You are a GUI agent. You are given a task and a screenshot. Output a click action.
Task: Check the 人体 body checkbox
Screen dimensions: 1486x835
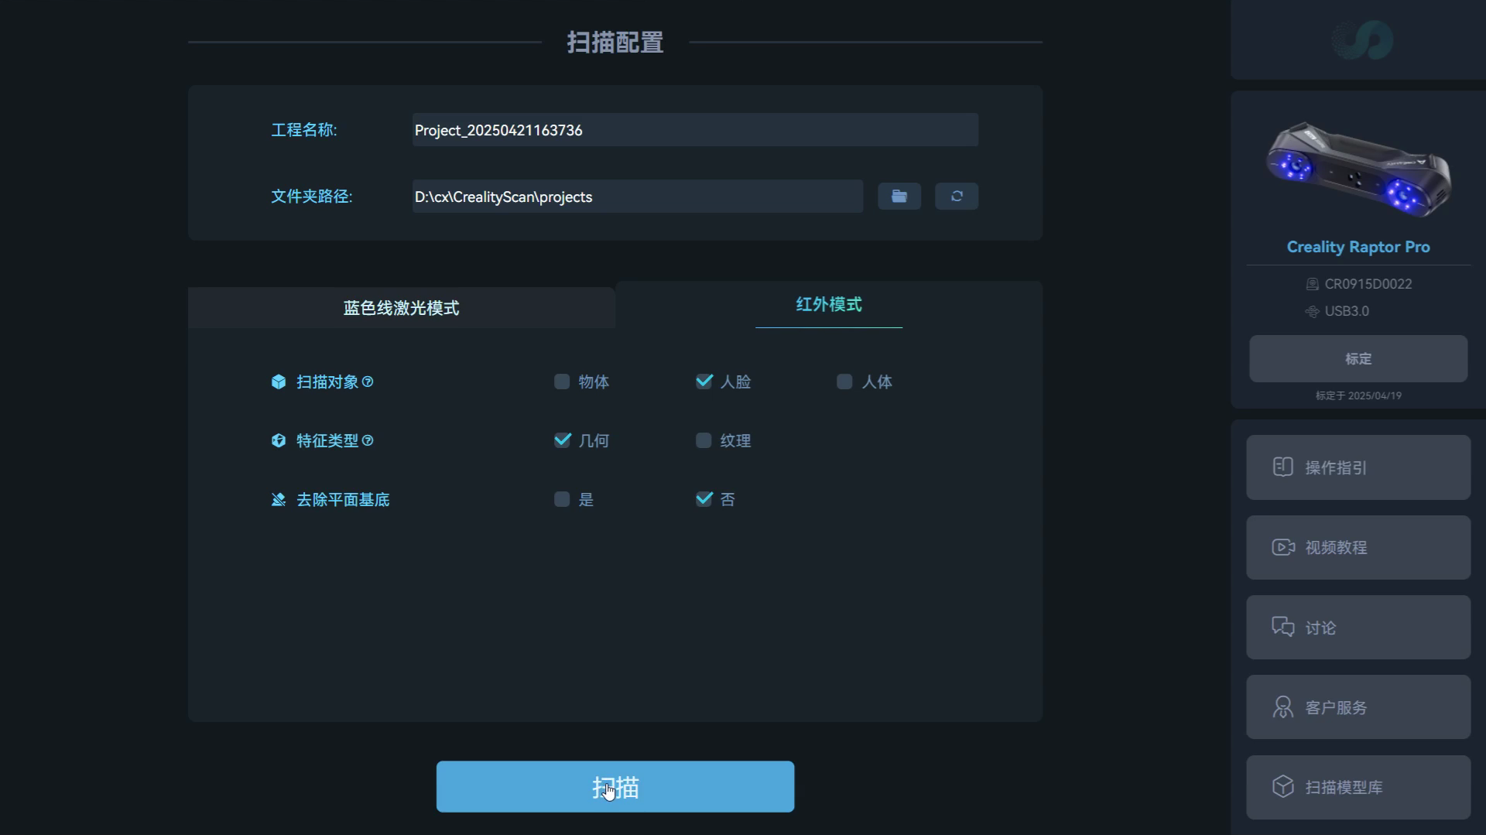(x=844, y=382)
